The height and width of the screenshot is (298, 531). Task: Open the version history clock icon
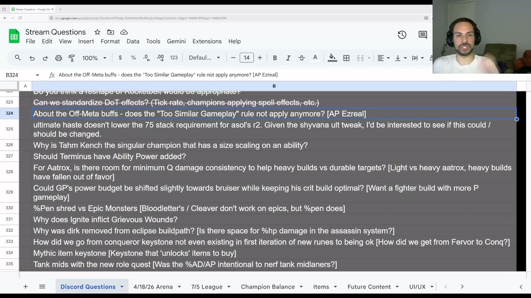[402, 35]
